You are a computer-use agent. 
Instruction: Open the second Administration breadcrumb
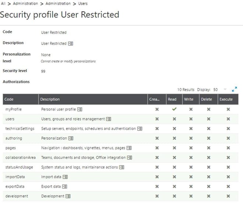click(58, 3)
